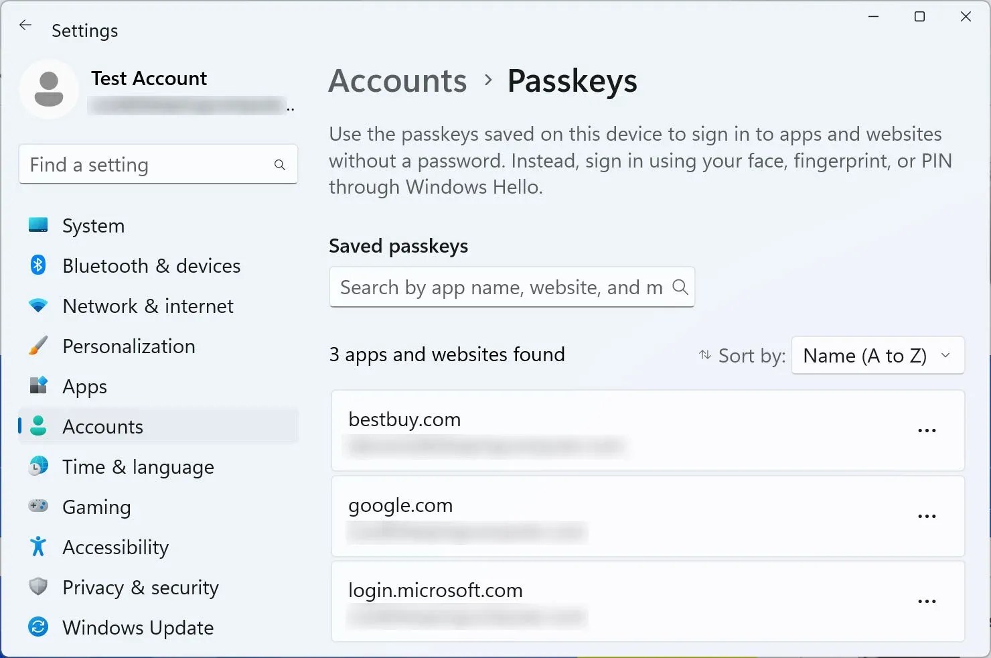
Task: Select Time & language from the sidebar
Action: pos(38,467)
